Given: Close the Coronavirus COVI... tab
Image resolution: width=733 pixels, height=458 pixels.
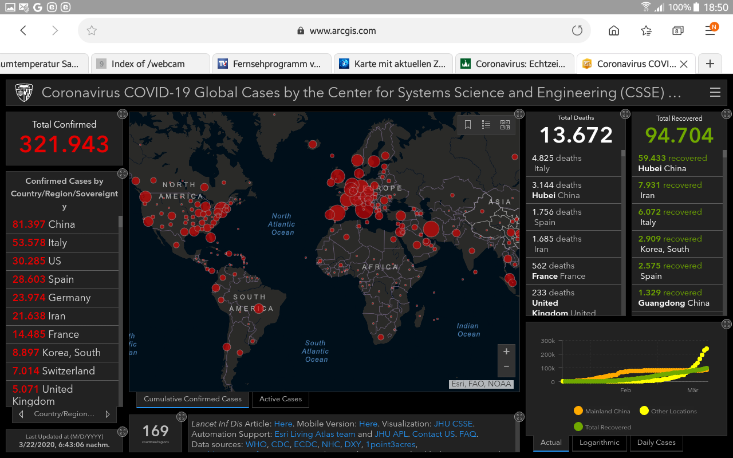Looking at the screenshot, I should 684,64.
